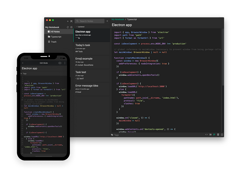This screenshot has height=180, width=240.
Task: Select the Electron app note in list
Action: point(92,35)
